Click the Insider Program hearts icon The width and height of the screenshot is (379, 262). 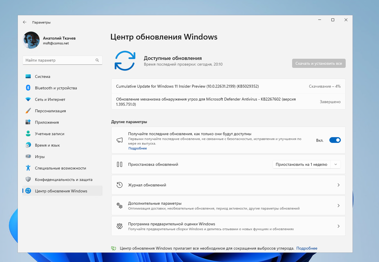(x=120, y=226)
